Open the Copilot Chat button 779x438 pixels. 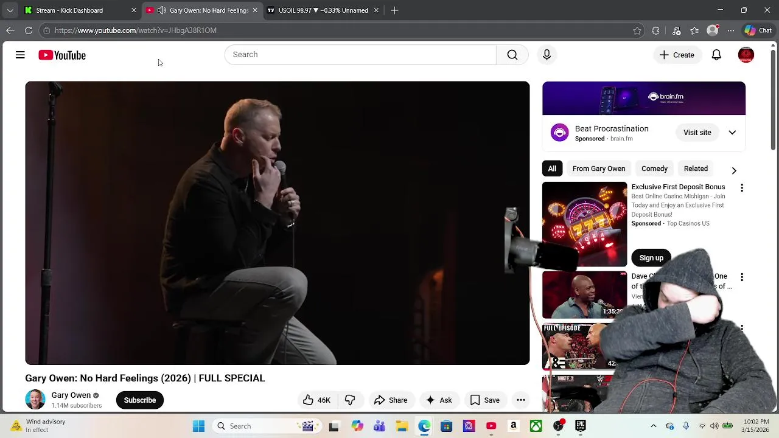coord(758,30)
